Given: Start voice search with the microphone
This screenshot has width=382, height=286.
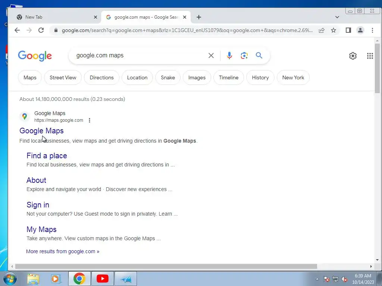Looking at the screenshot, I should 229,56.
